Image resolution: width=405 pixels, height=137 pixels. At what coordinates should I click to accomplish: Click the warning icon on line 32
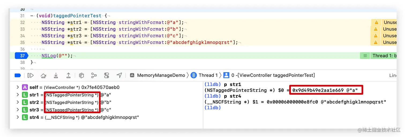pyautogui.click(x=376, y=22)
